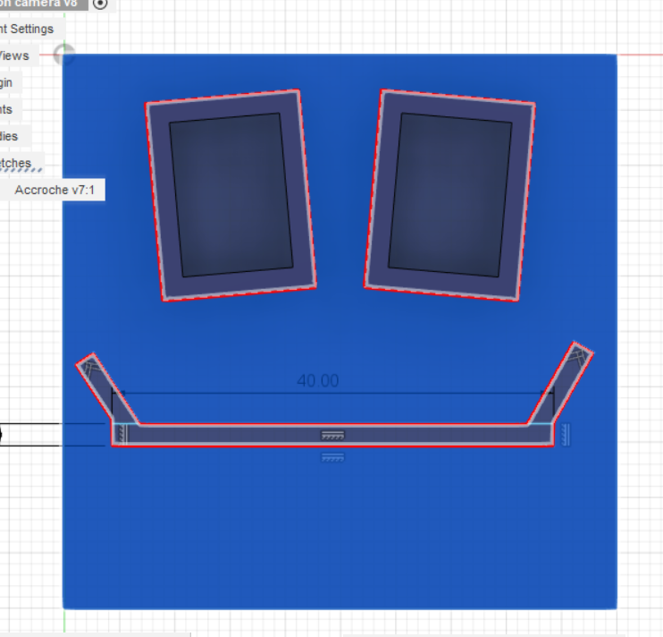Activate the root component radio button beside the 'camera v8' title
Screen dimensions: 663x637
click(100, 4)
